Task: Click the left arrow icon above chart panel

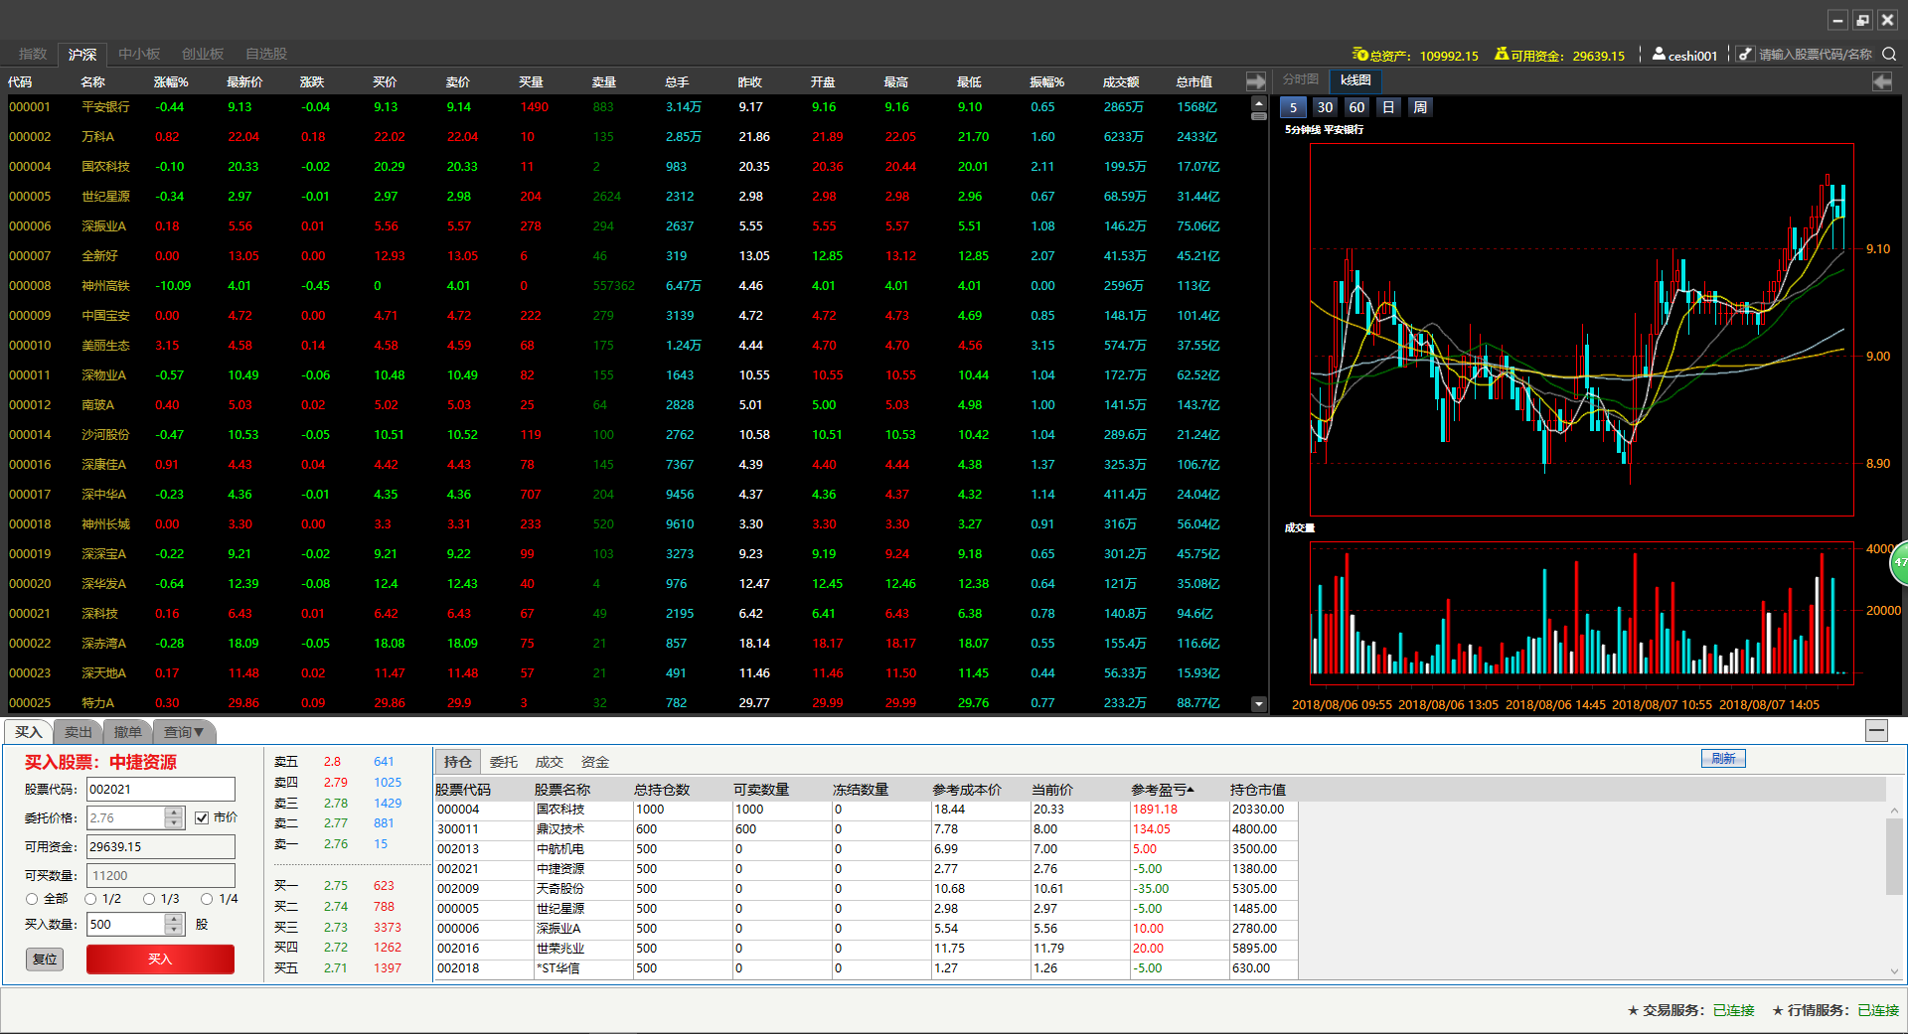Action: pos(1882,81)
